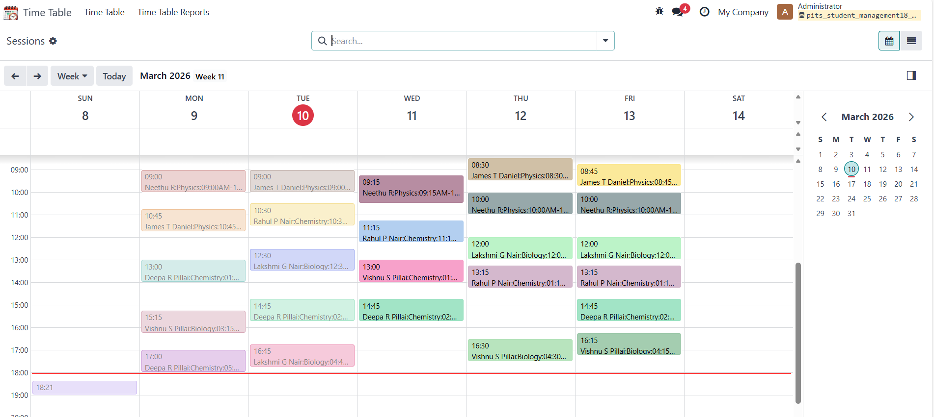This screenshot has height=417, width=934.
Task: Open the Thursday 10:00 Neethu R Physics session
Action: 520,203
